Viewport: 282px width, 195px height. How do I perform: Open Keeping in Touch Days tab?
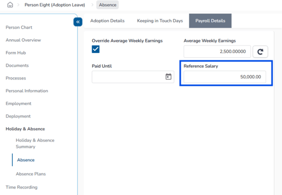click(160, 21)
